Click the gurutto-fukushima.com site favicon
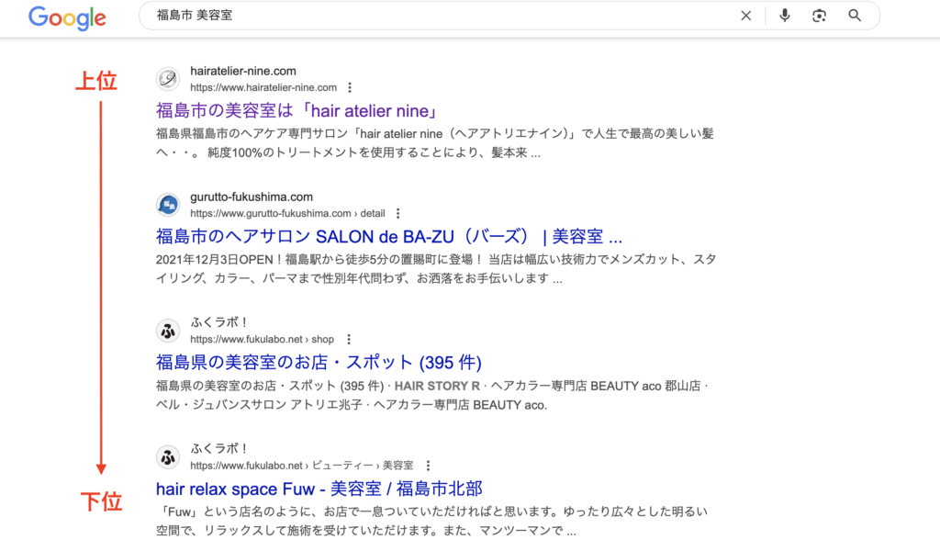940x551 pixels. 168,205
